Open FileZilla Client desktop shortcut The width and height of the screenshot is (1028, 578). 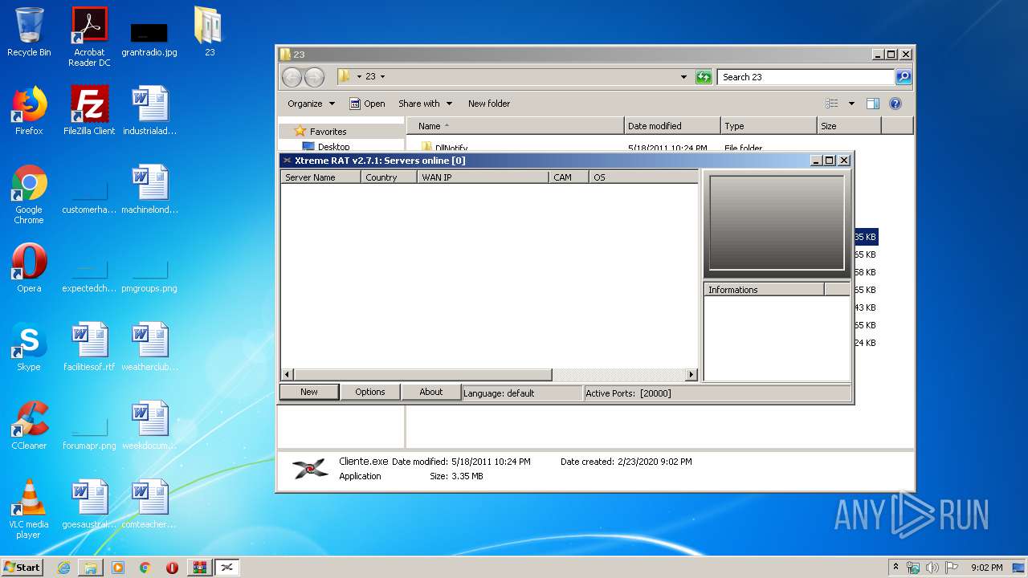pyautogui.click(x=89, y=111)
